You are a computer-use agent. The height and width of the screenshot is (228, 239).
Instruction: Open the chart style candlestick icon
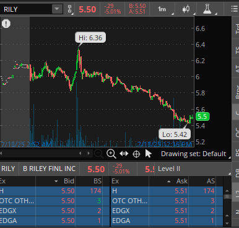click(x=186, y=9)
